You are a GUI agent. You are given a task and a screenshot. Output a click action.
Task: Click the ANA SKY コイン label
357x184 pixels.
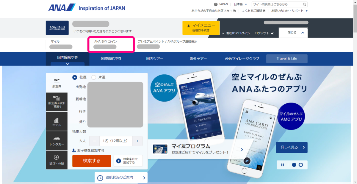[x=106, y=41]
